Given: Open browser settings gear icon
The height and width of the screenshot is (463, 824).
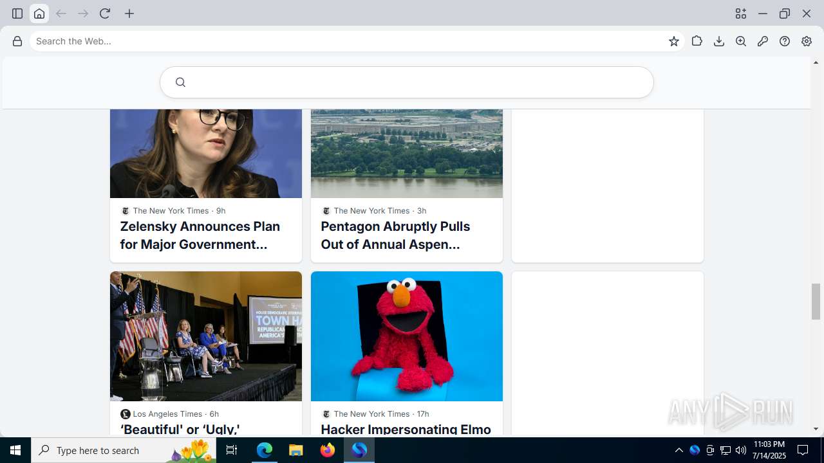Looking at the screenshot, I should coord(807,41).
